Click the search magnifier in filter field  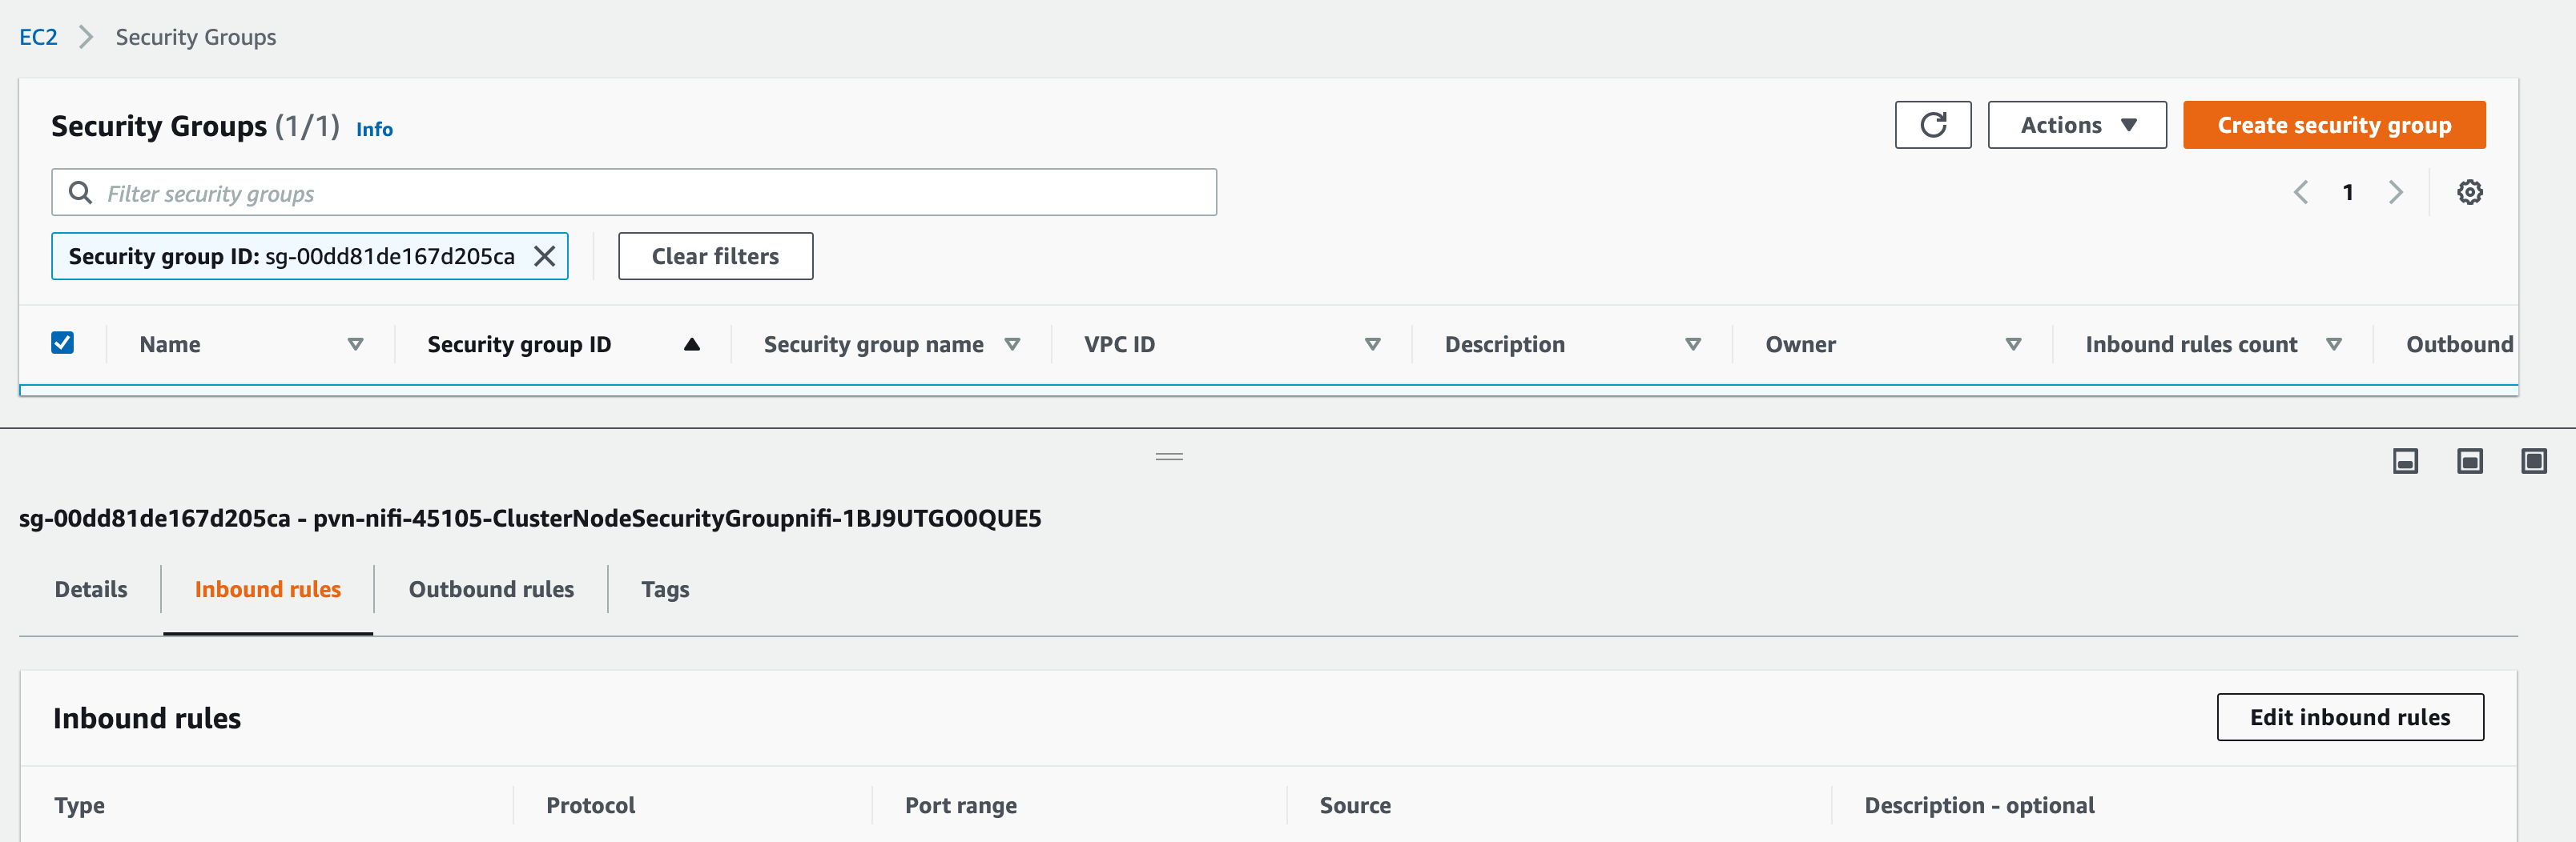pyautogui.click(x=80, y=190)
